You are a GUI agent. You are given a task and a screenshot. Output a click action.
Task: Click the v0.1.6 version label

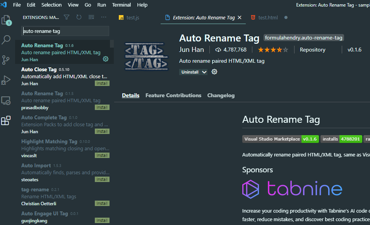(x=355, y=50)
